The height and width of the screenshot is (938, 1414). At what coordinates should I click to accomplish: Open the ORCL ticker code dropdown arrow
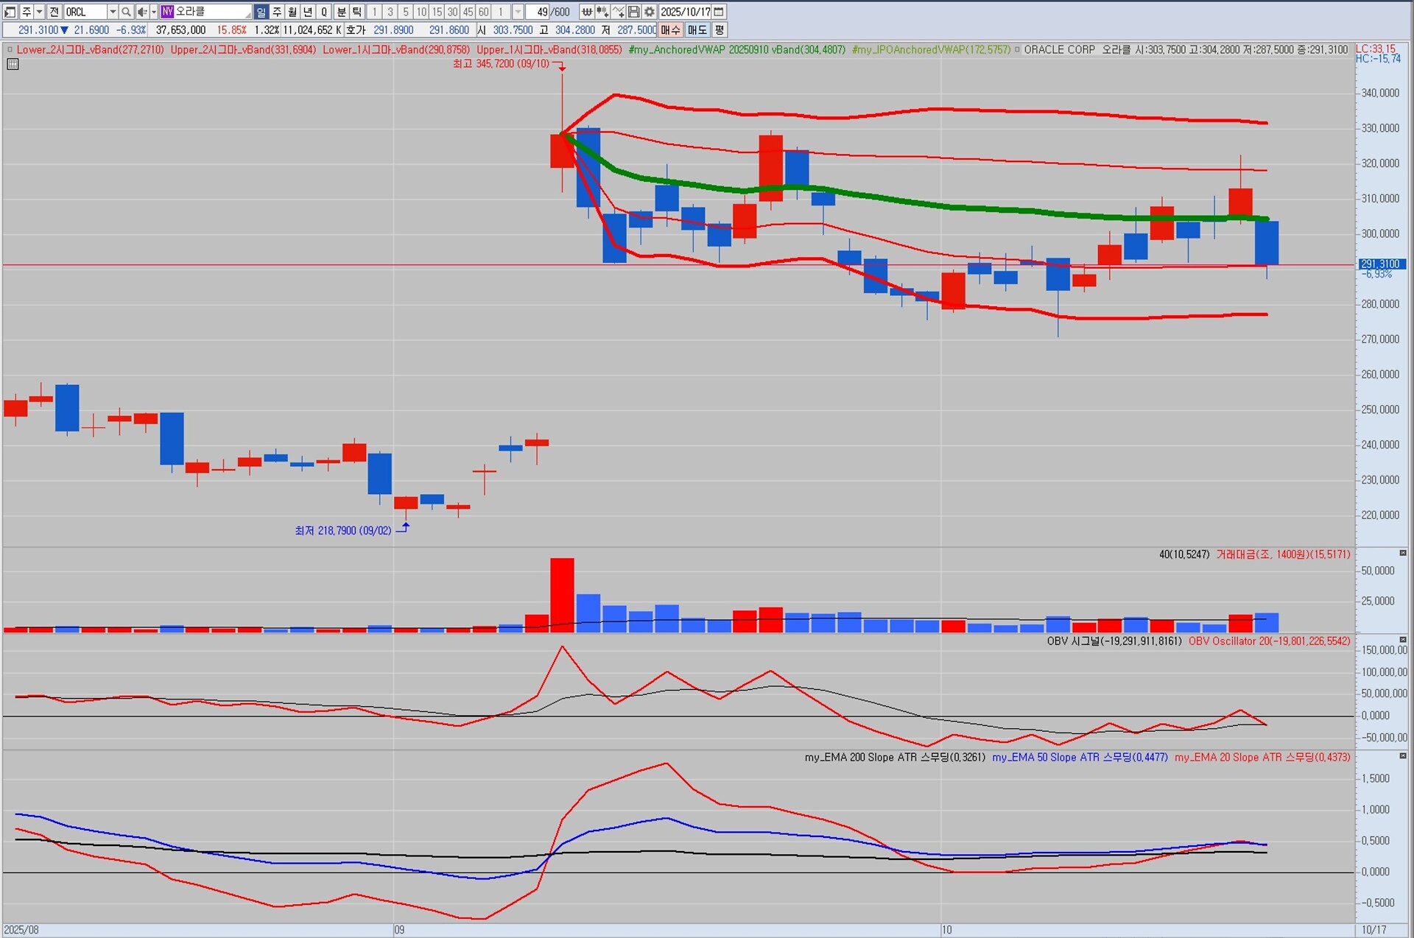click(113, 12)
